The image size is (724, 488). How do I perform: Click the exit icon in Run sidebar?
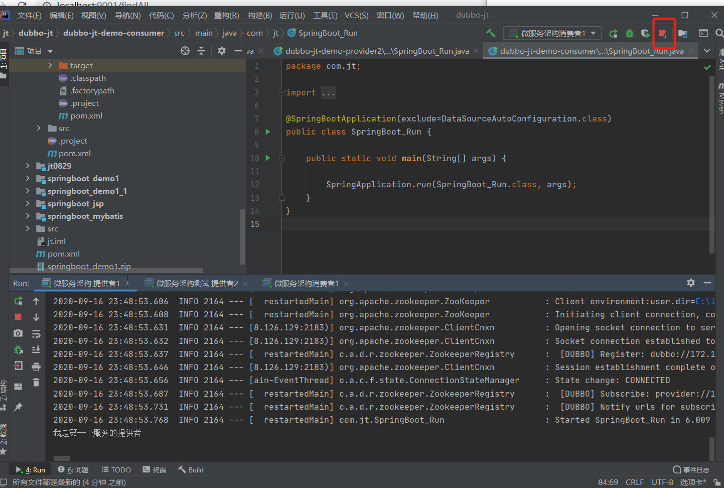(18, 365)
